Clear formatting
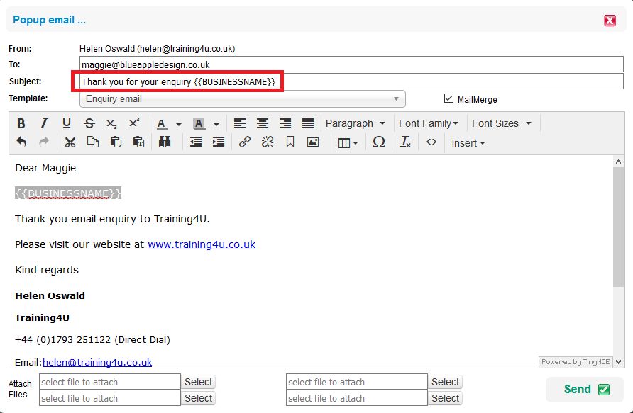 pyautogui.click(x=405, y=142)
